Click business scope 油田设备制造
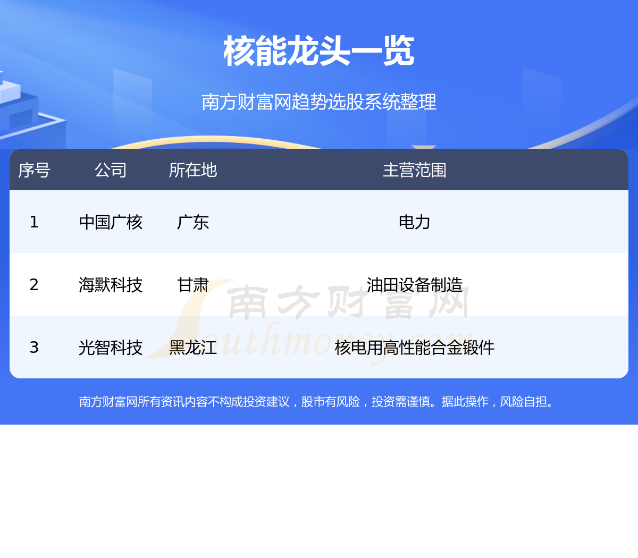Screen dimensions: 638x558 415,285
